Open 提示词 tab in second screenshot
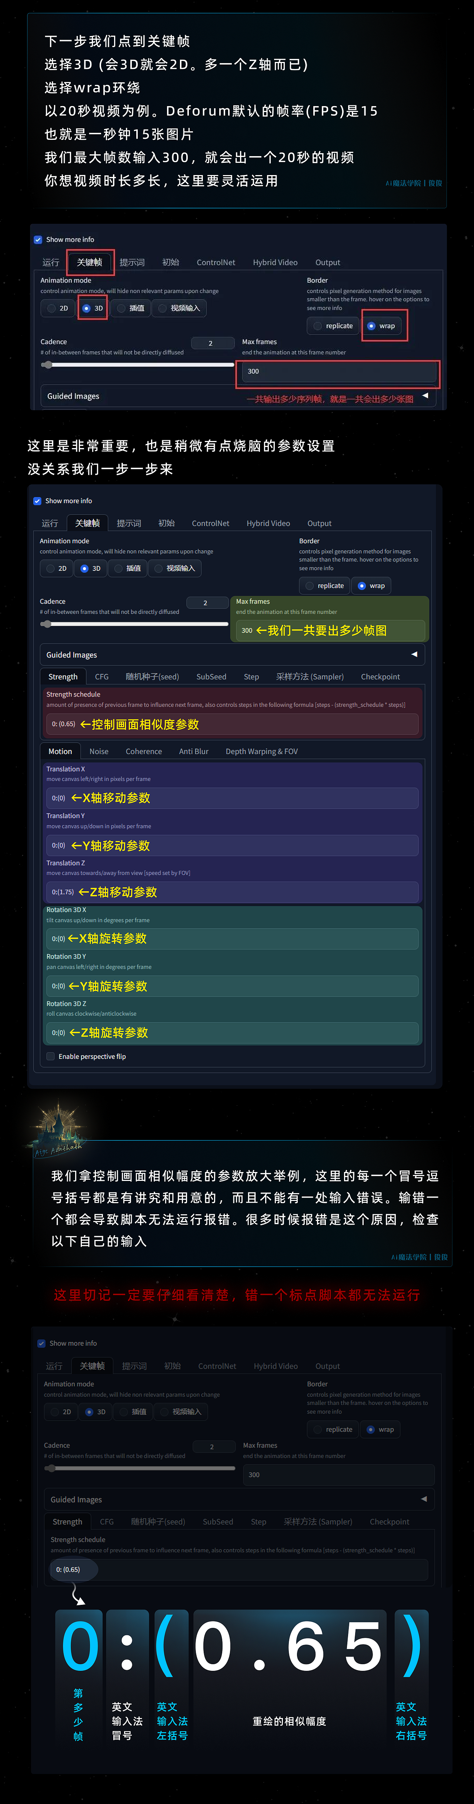Image resolution: width=474 pixels, height=1804 pixels. tap(129, 523)
